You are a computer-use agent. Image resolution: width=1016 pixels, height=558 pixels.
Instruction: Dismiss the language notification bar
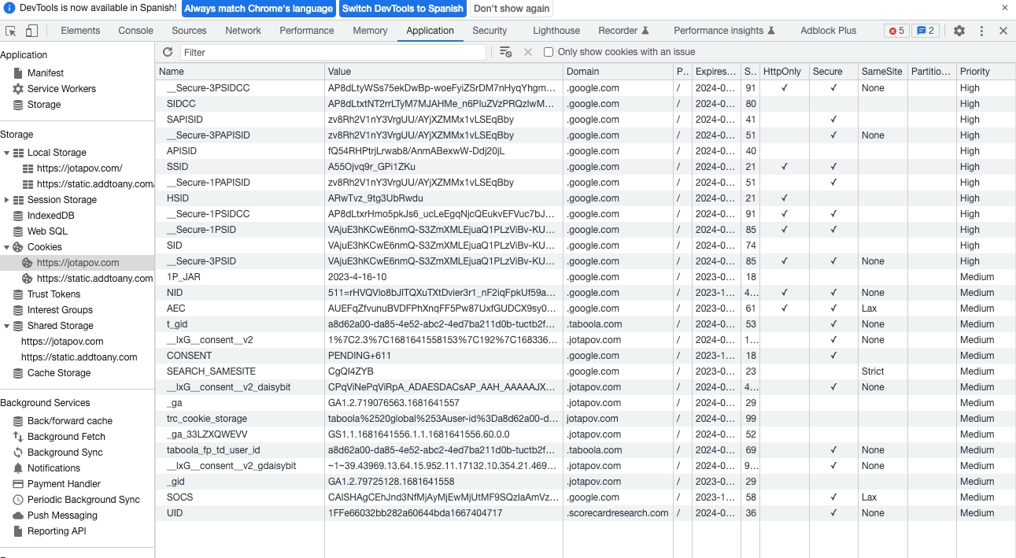tap(1004, 8)
